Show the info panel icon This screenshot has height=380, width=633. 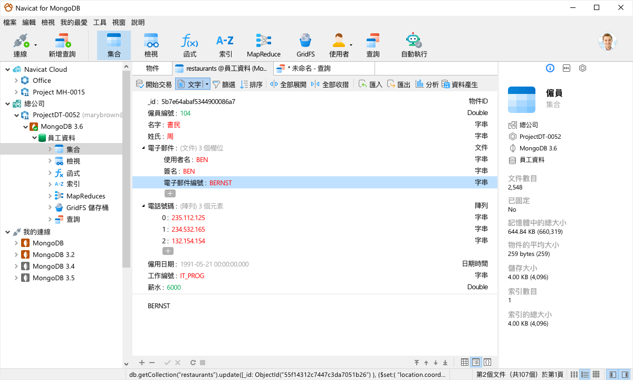550,68
